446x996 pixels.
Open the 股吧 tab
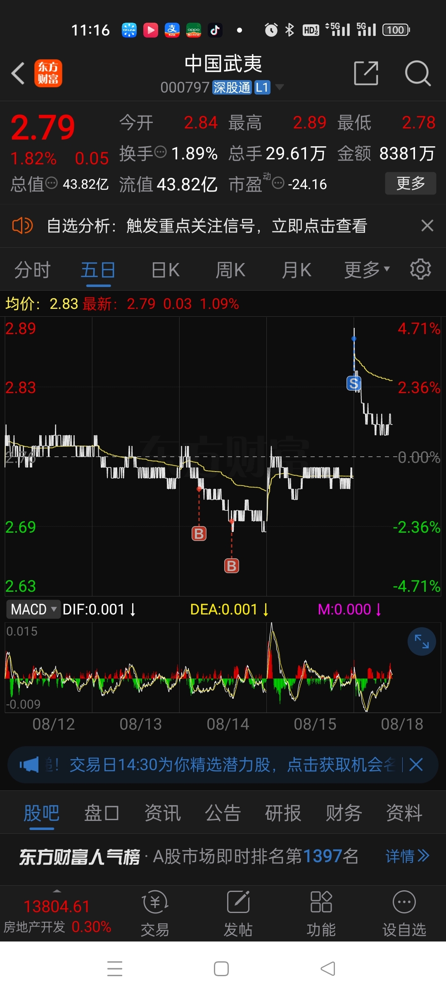point(41,813)
